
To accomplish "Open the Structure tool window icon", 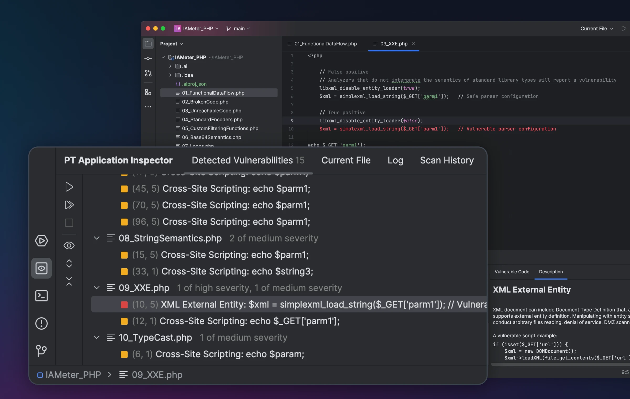I will [148, 92].
